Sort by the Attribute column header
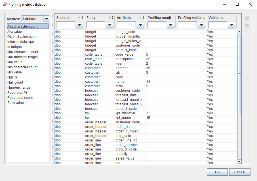Image resolution: width=257 pixels, height=181 pixels. tap(124, 18)
